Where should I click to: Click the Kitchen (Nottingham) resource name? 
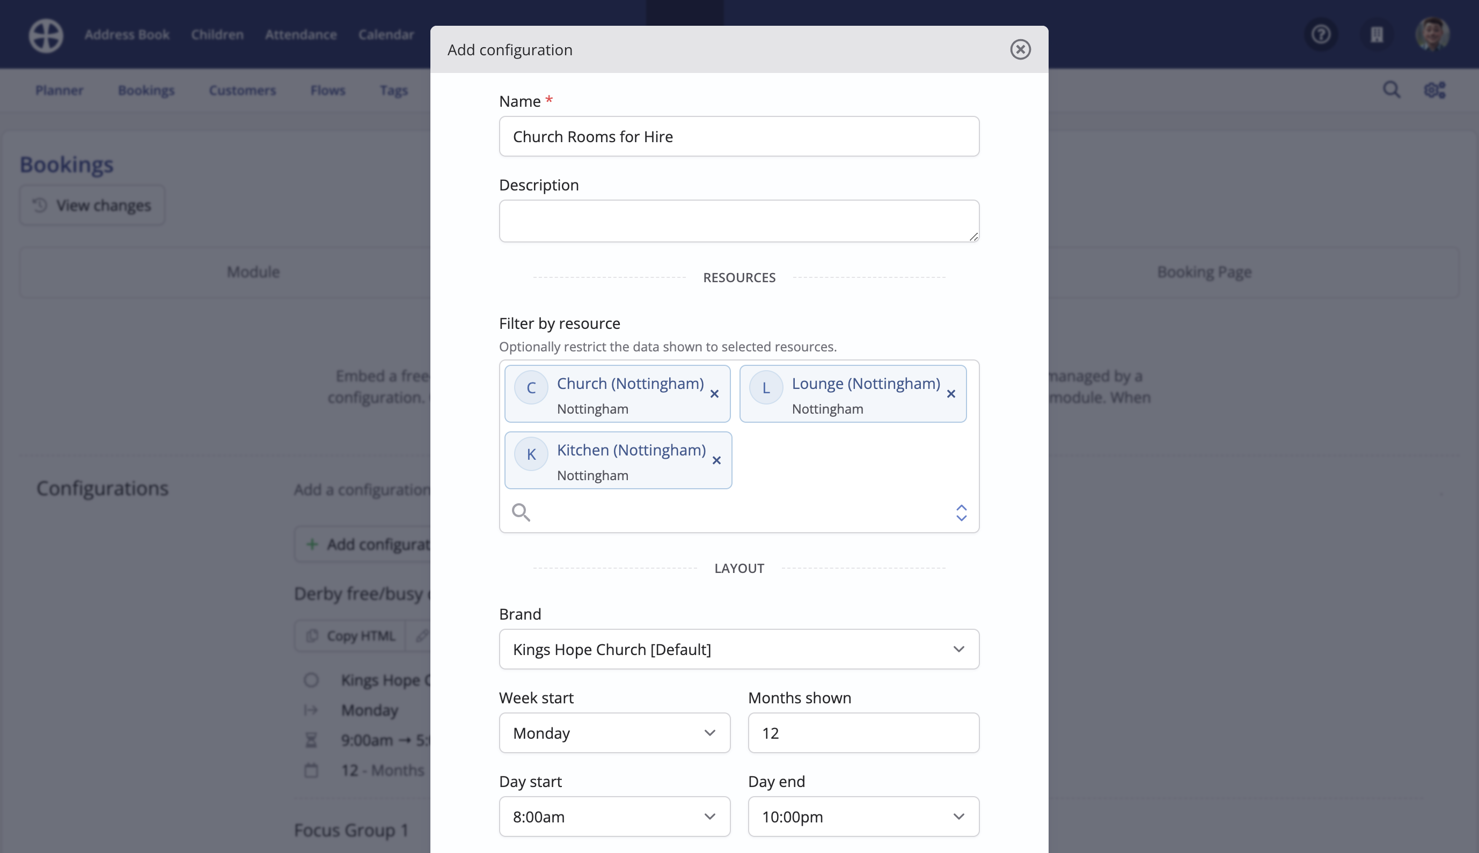(631, 451)
